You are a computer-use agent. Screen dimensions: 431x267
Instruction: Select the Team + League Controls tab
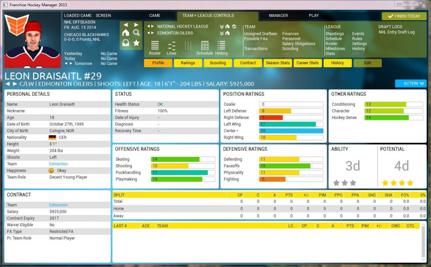click(208, 16)
